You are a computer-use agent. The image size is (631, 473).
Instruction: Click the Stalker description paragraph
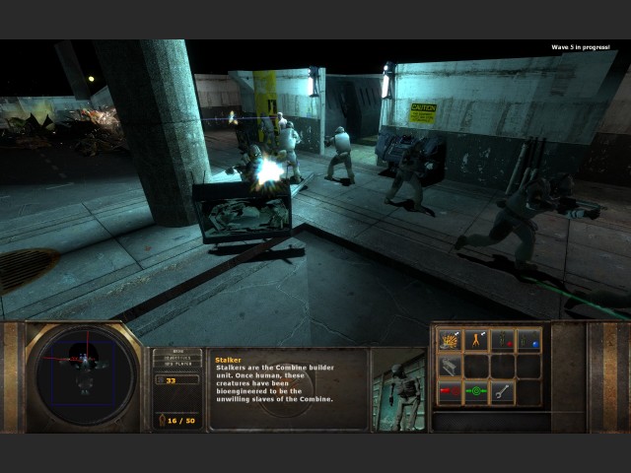275,383
